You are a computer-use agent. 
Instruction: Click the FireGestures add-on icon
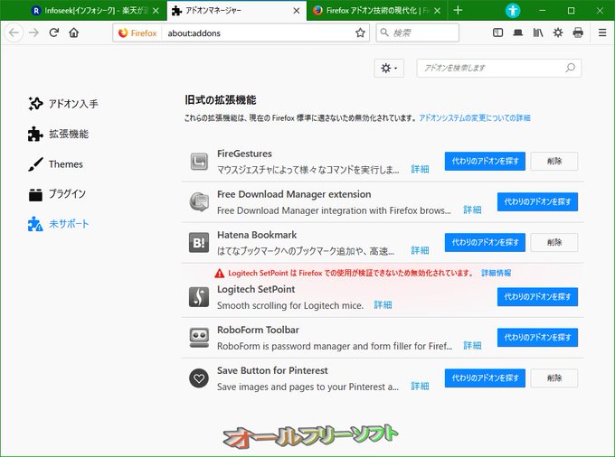tap(199, 162)
